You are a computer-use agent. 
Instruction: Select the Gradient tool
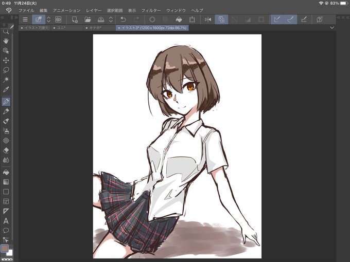pyautogui.click(x=6, y=182)
